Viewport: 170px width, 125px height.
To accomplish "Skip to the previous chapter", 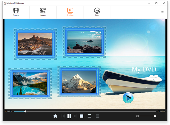I will (x=63, y=116).
